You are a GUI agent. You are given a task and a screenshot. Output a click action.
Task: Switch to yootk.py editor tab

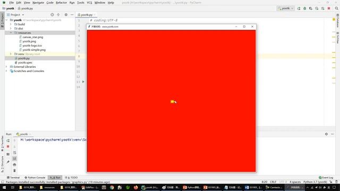[x=86, y=15]
